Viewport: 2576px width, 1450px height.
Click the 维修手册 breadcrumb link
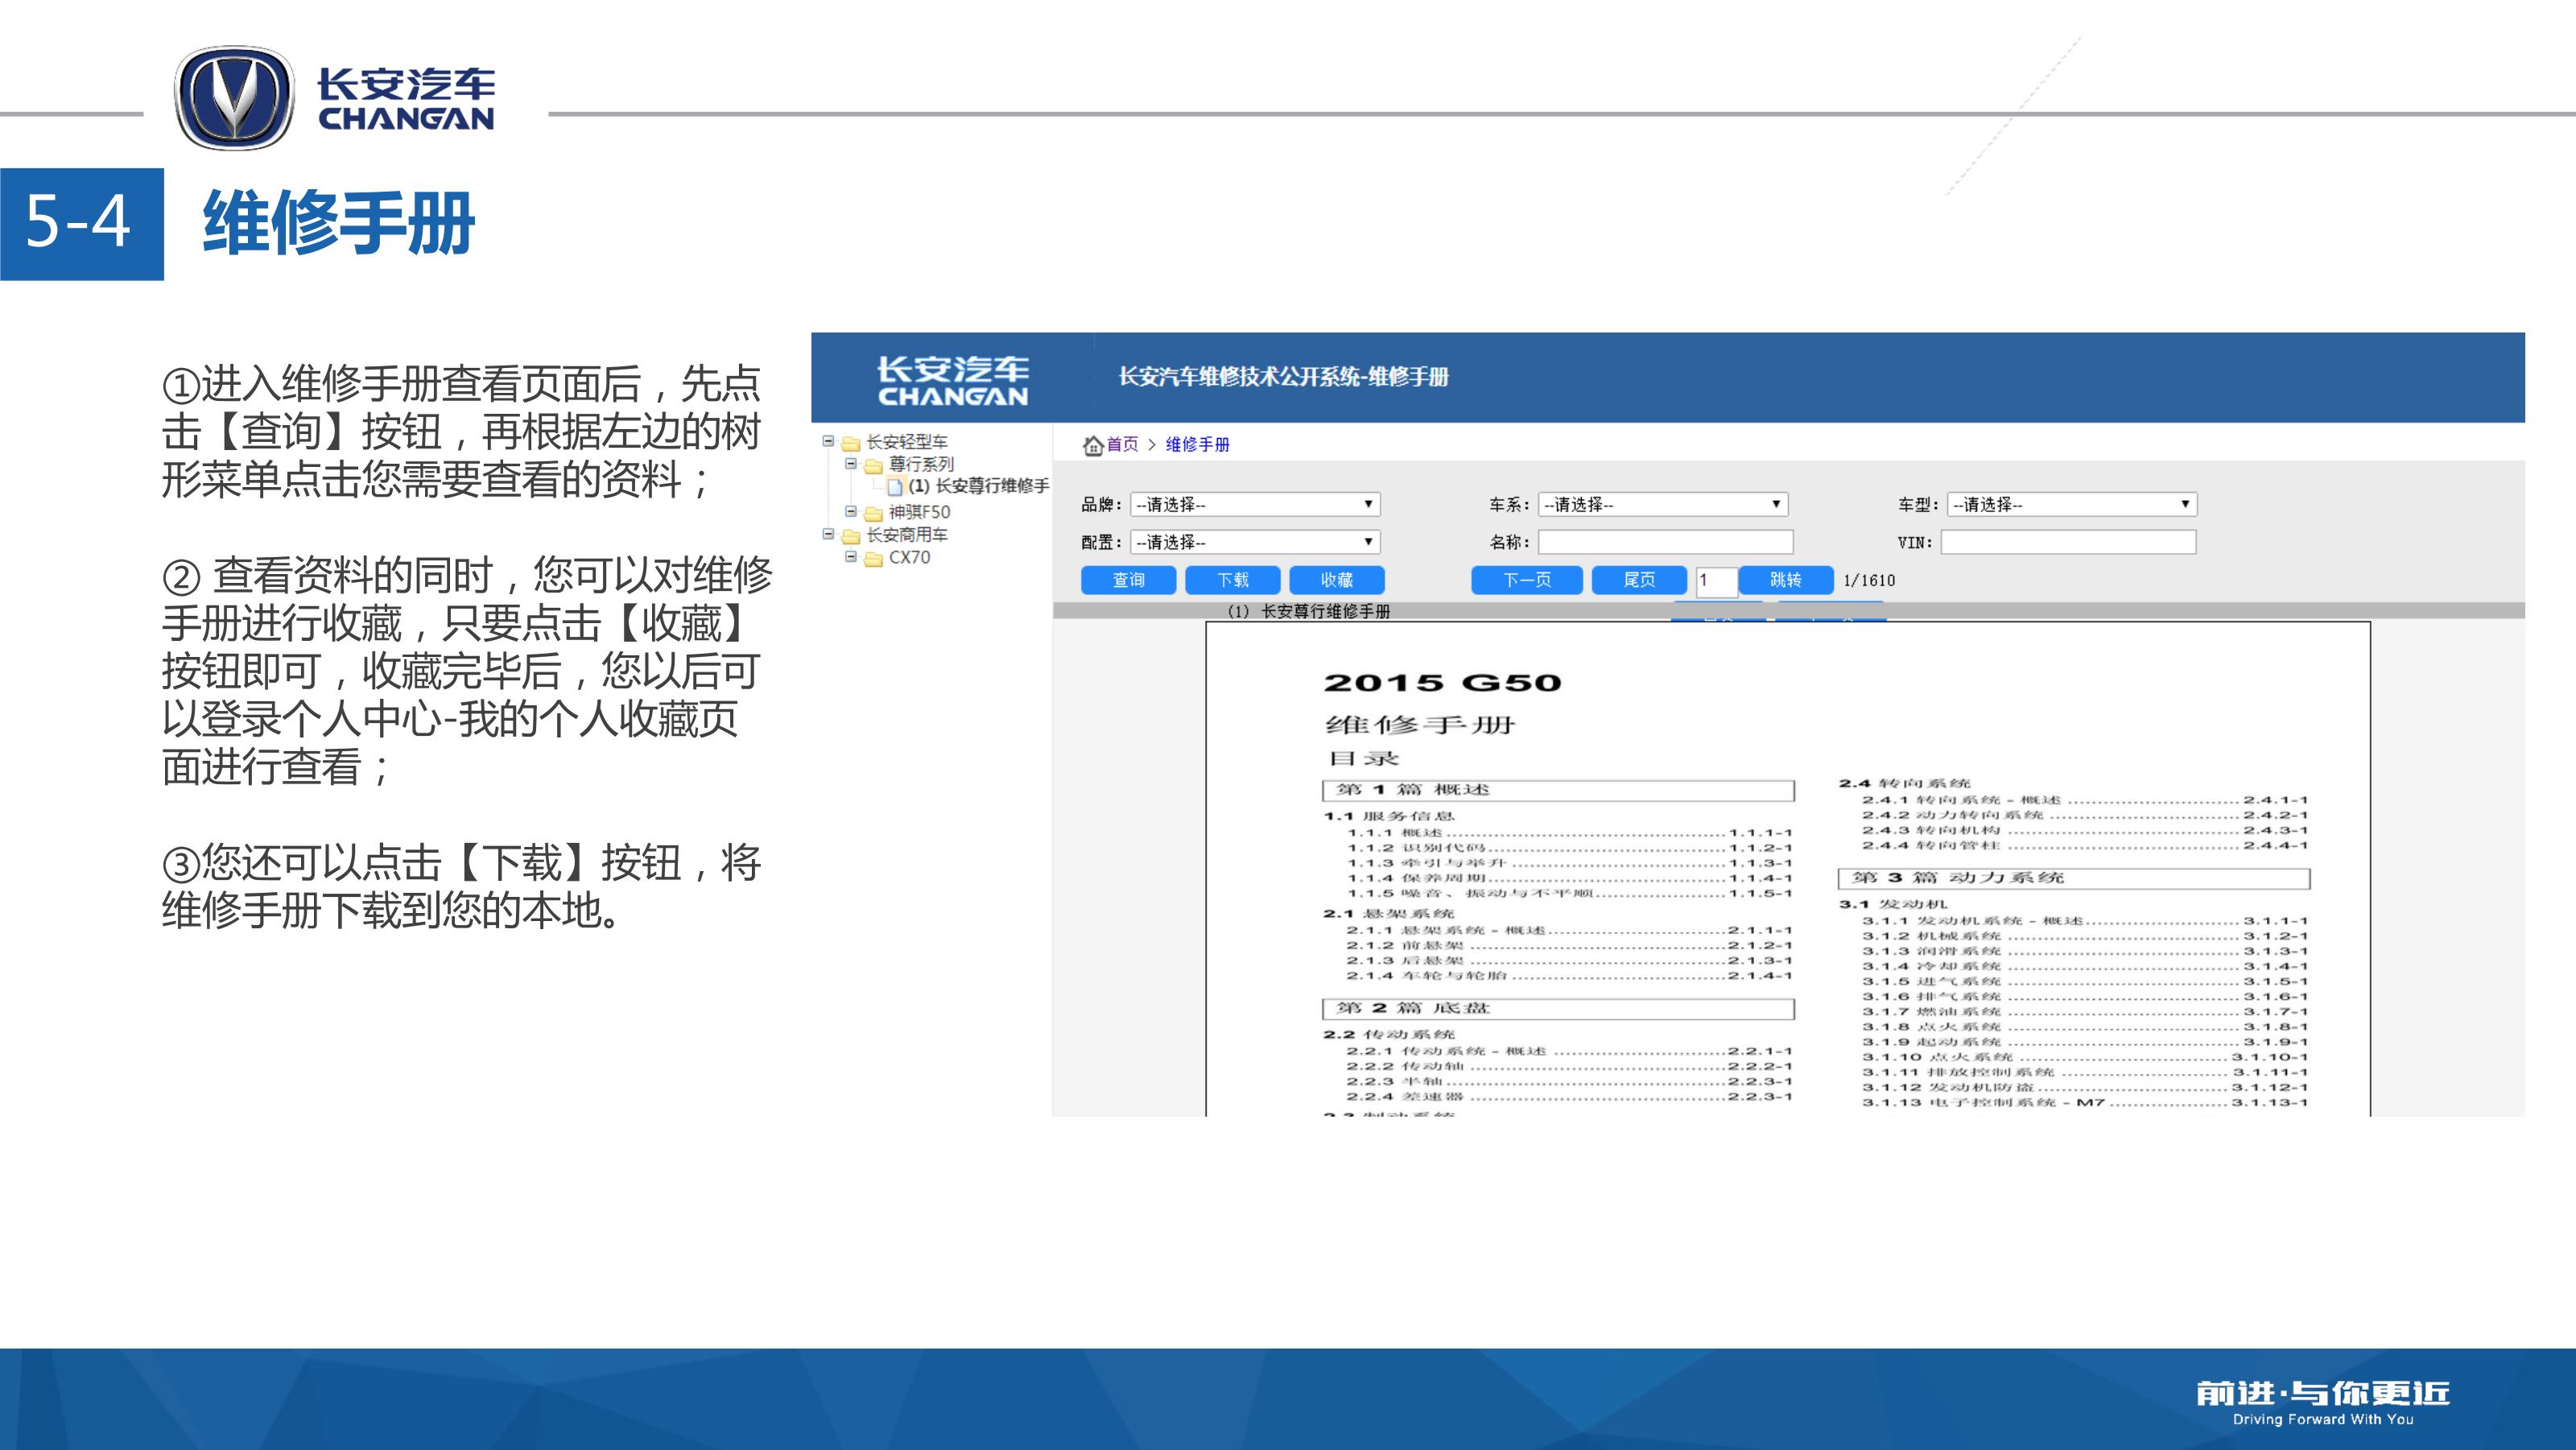point(1197,445)
